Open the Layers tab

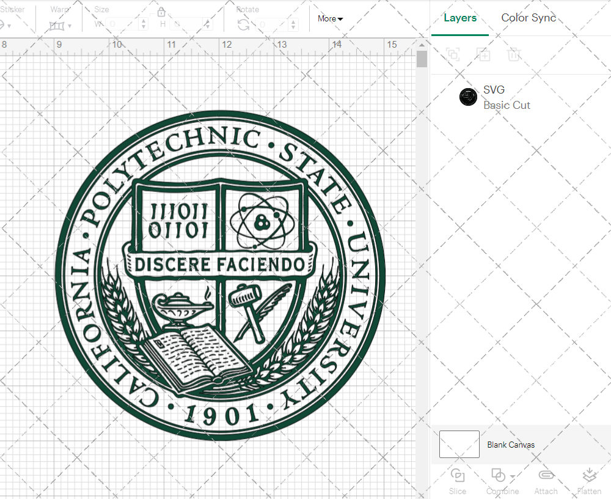coord(460,18)
